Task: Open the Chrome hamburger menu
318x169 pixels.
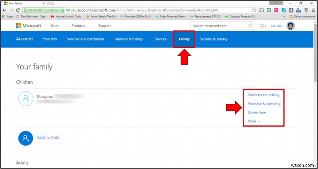Action: tap(313, 10)
